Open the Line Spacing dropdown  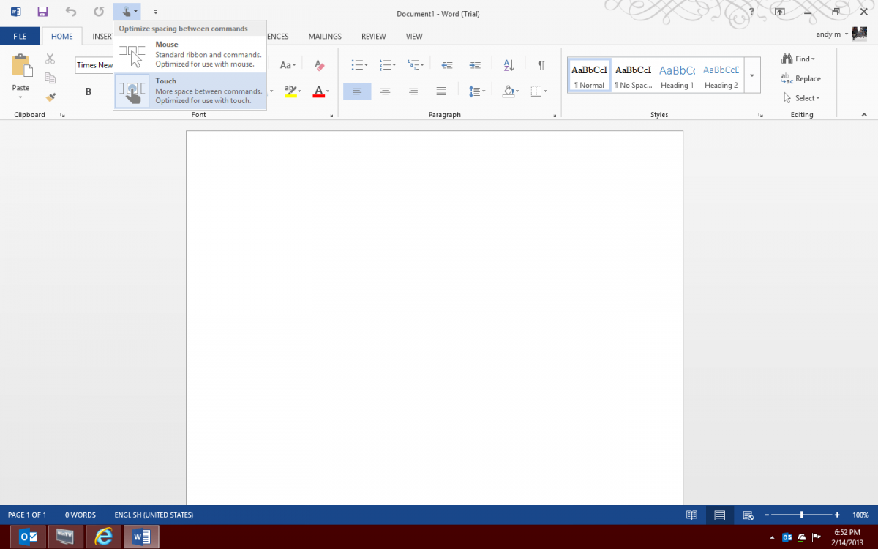coord(477,91)
